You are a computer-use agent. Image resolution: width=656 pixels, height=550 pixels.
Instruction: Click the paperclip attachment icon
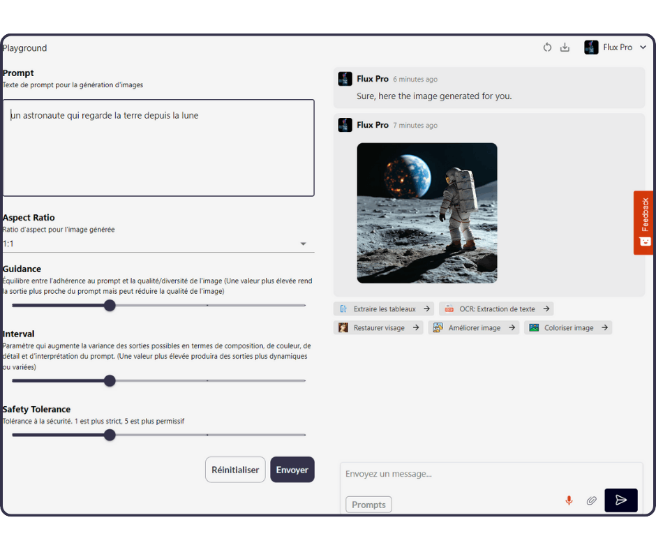point(591,500)
